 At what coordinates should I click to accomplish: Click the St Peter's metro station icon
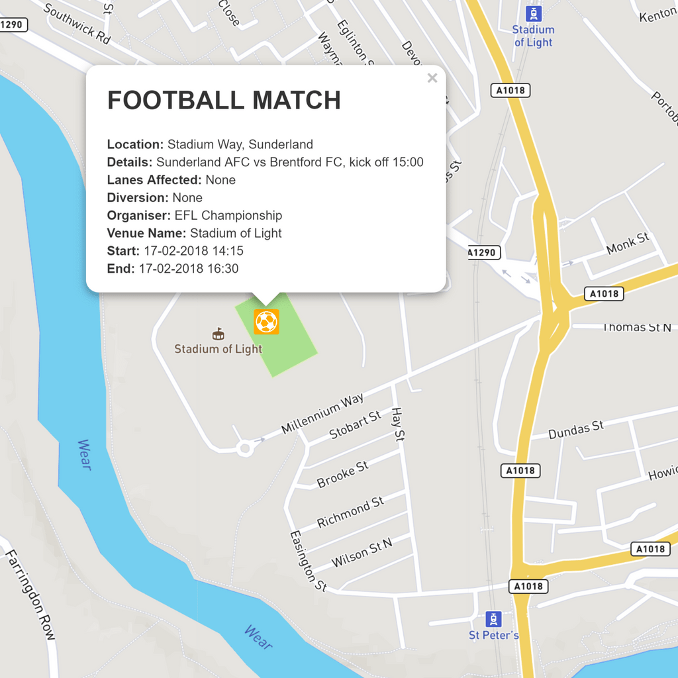coord(493,619)
